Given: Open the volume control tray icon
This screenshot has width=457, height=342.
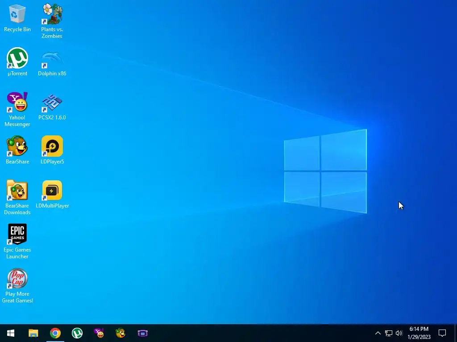Looking at the screenshot, I should click(399, 333).
